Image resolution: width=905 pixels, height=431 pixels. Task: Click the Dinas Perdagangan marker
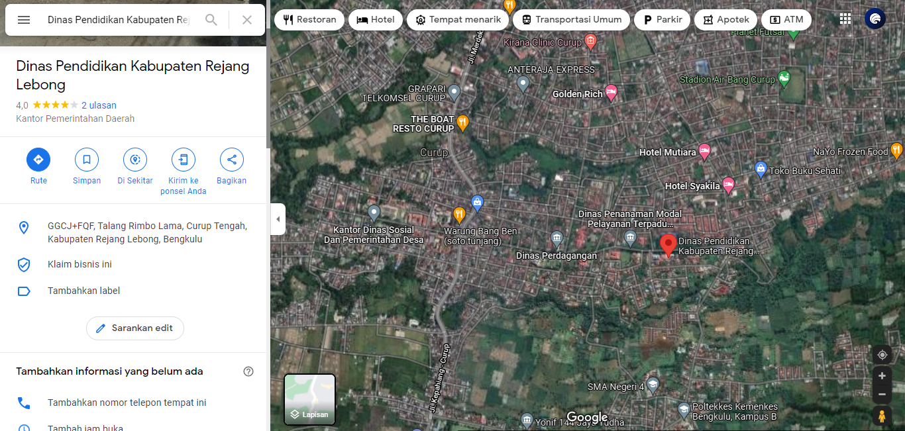point(557,238)
